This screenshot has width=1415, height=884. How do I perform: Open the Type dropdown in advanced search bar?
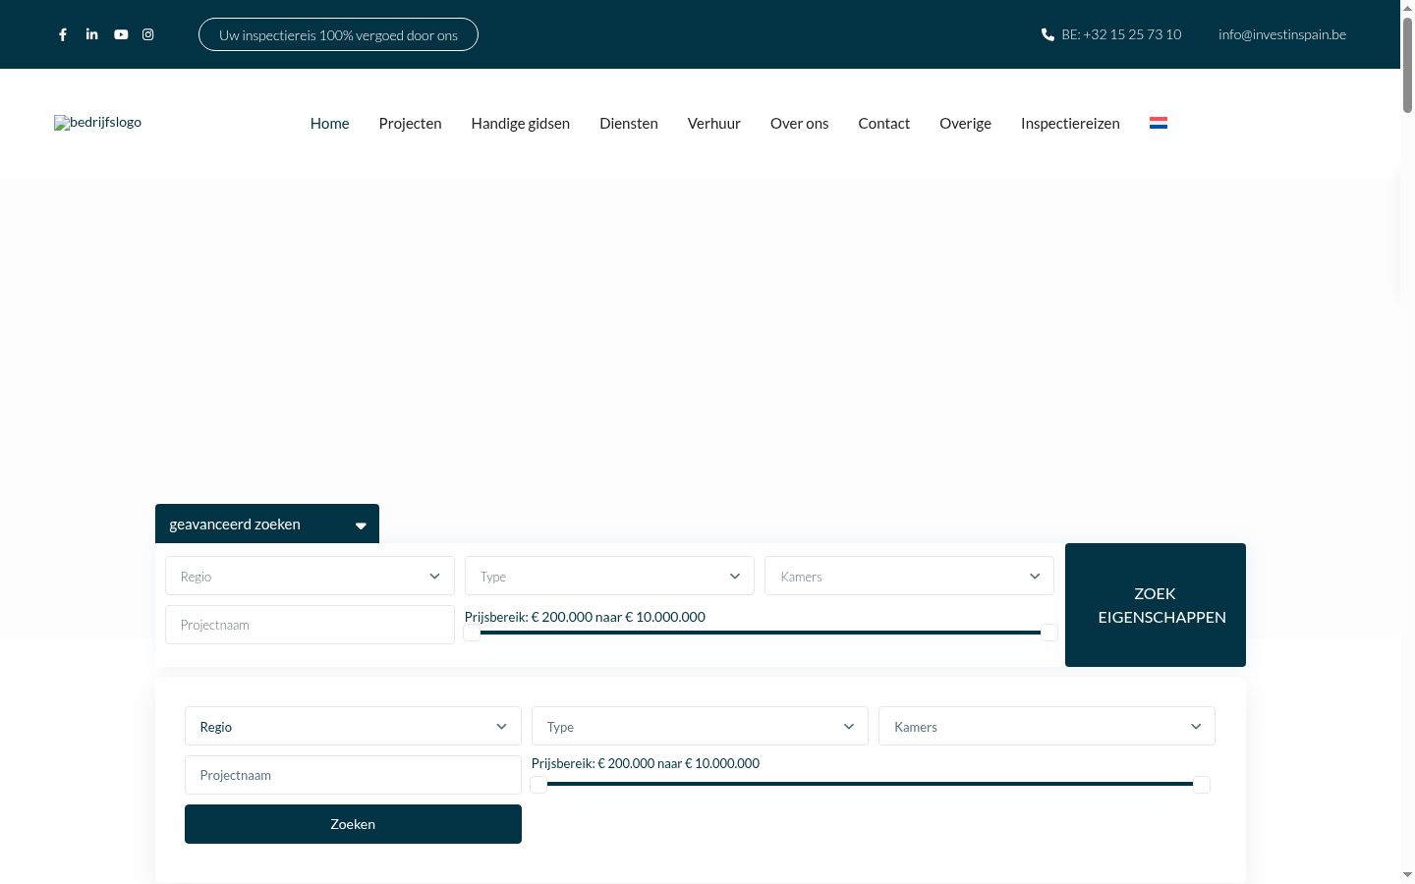pyautogui.click(x=609, y=576)
